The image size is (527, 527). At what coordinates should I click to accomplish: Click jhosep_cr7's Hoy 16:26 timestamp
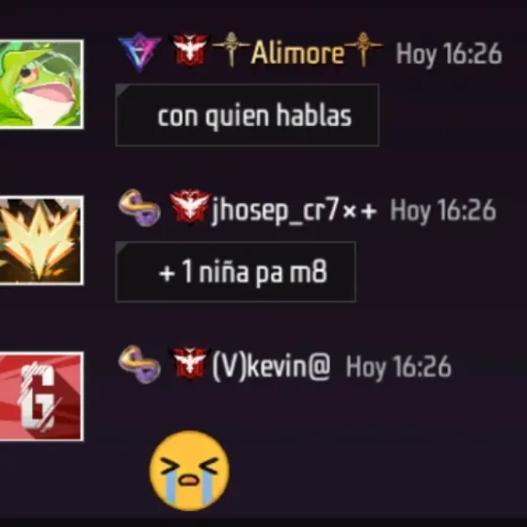(443, 211)
